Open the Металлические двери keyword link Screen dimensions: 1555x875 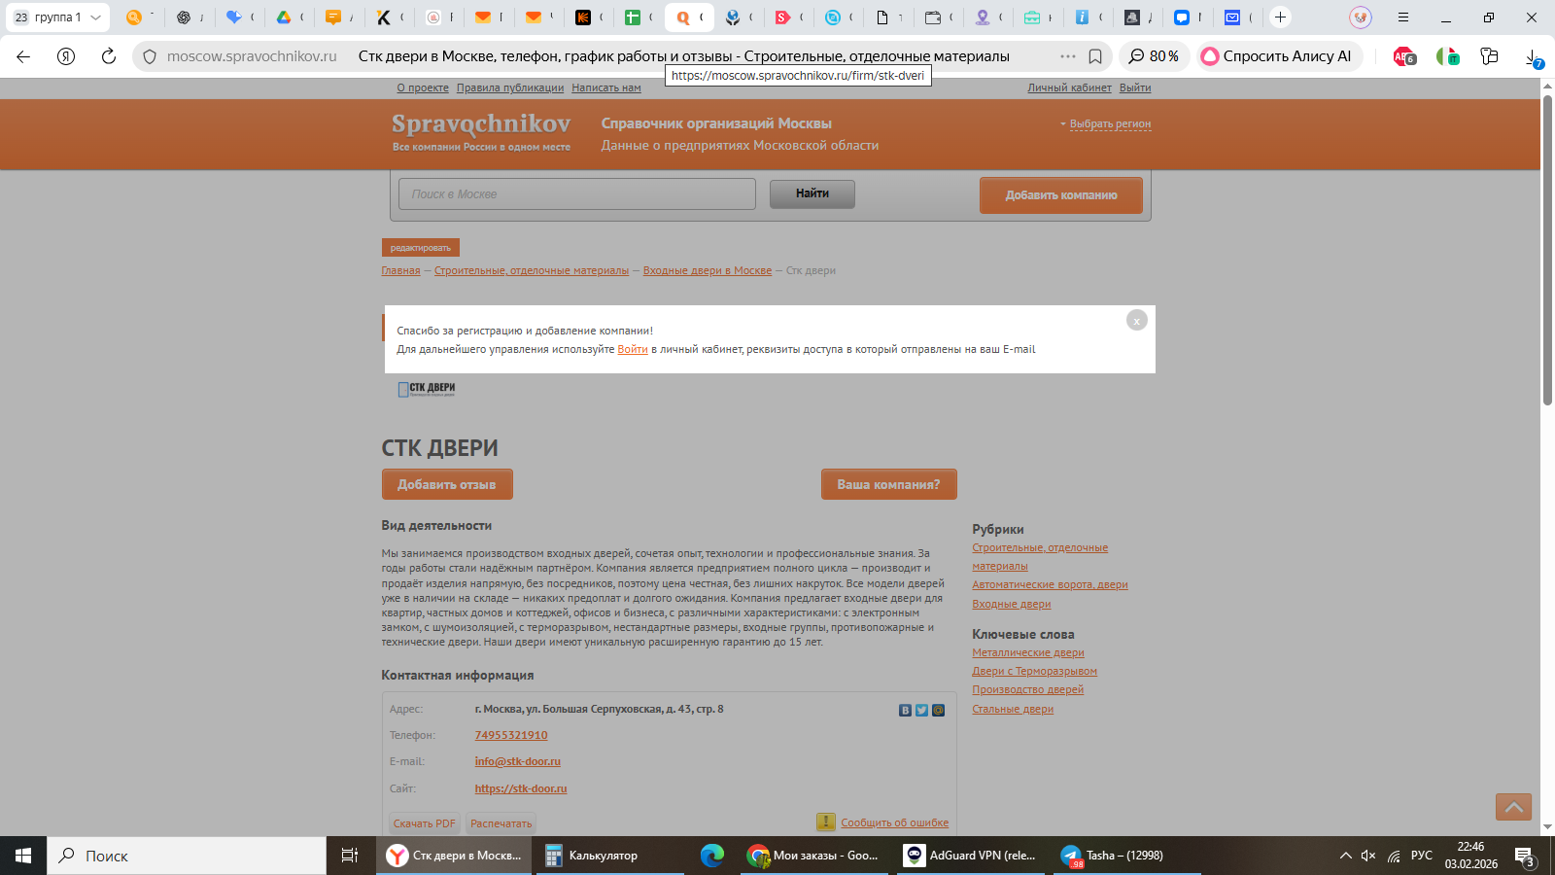(1028, 653)
